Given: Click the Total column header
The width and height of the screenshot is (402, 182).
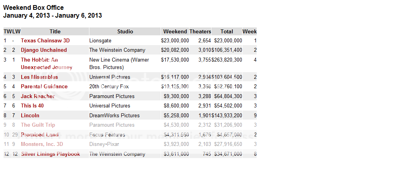Looking at the screenshot, I should click(227, 32).
